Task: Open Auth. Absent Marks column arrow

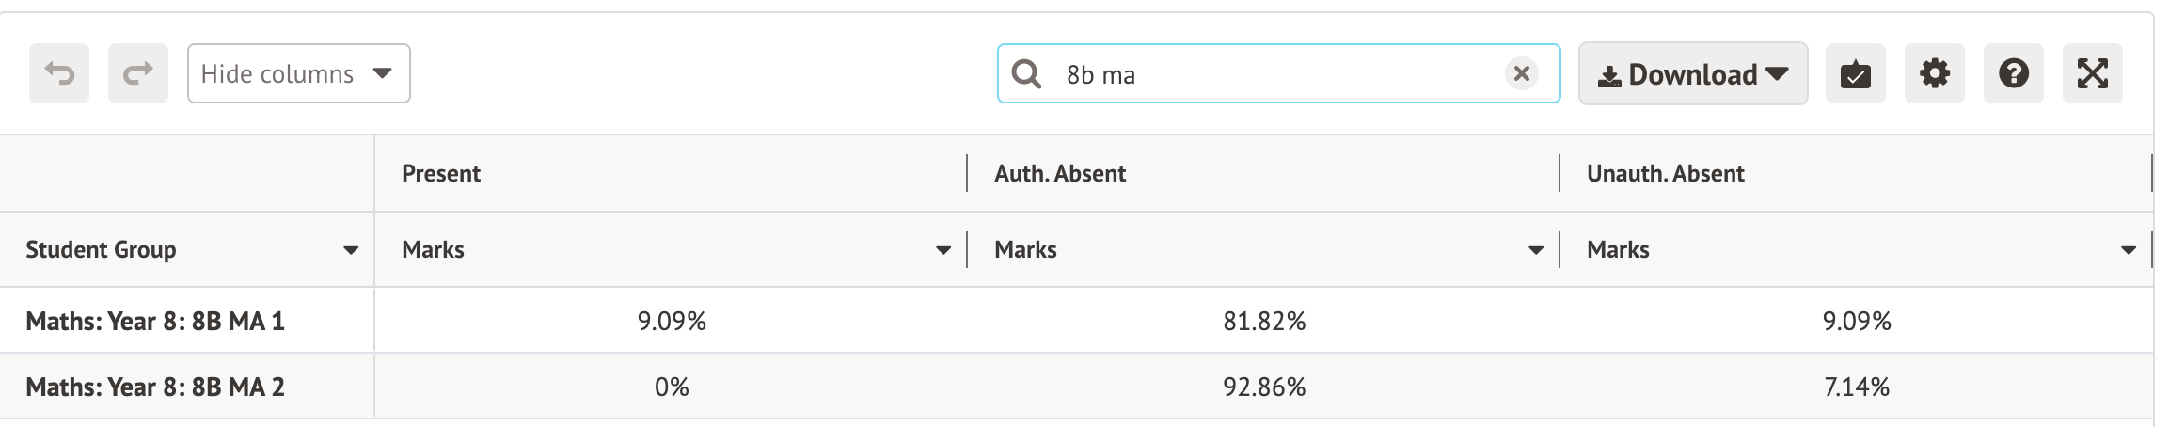Action: [1535, 250]
